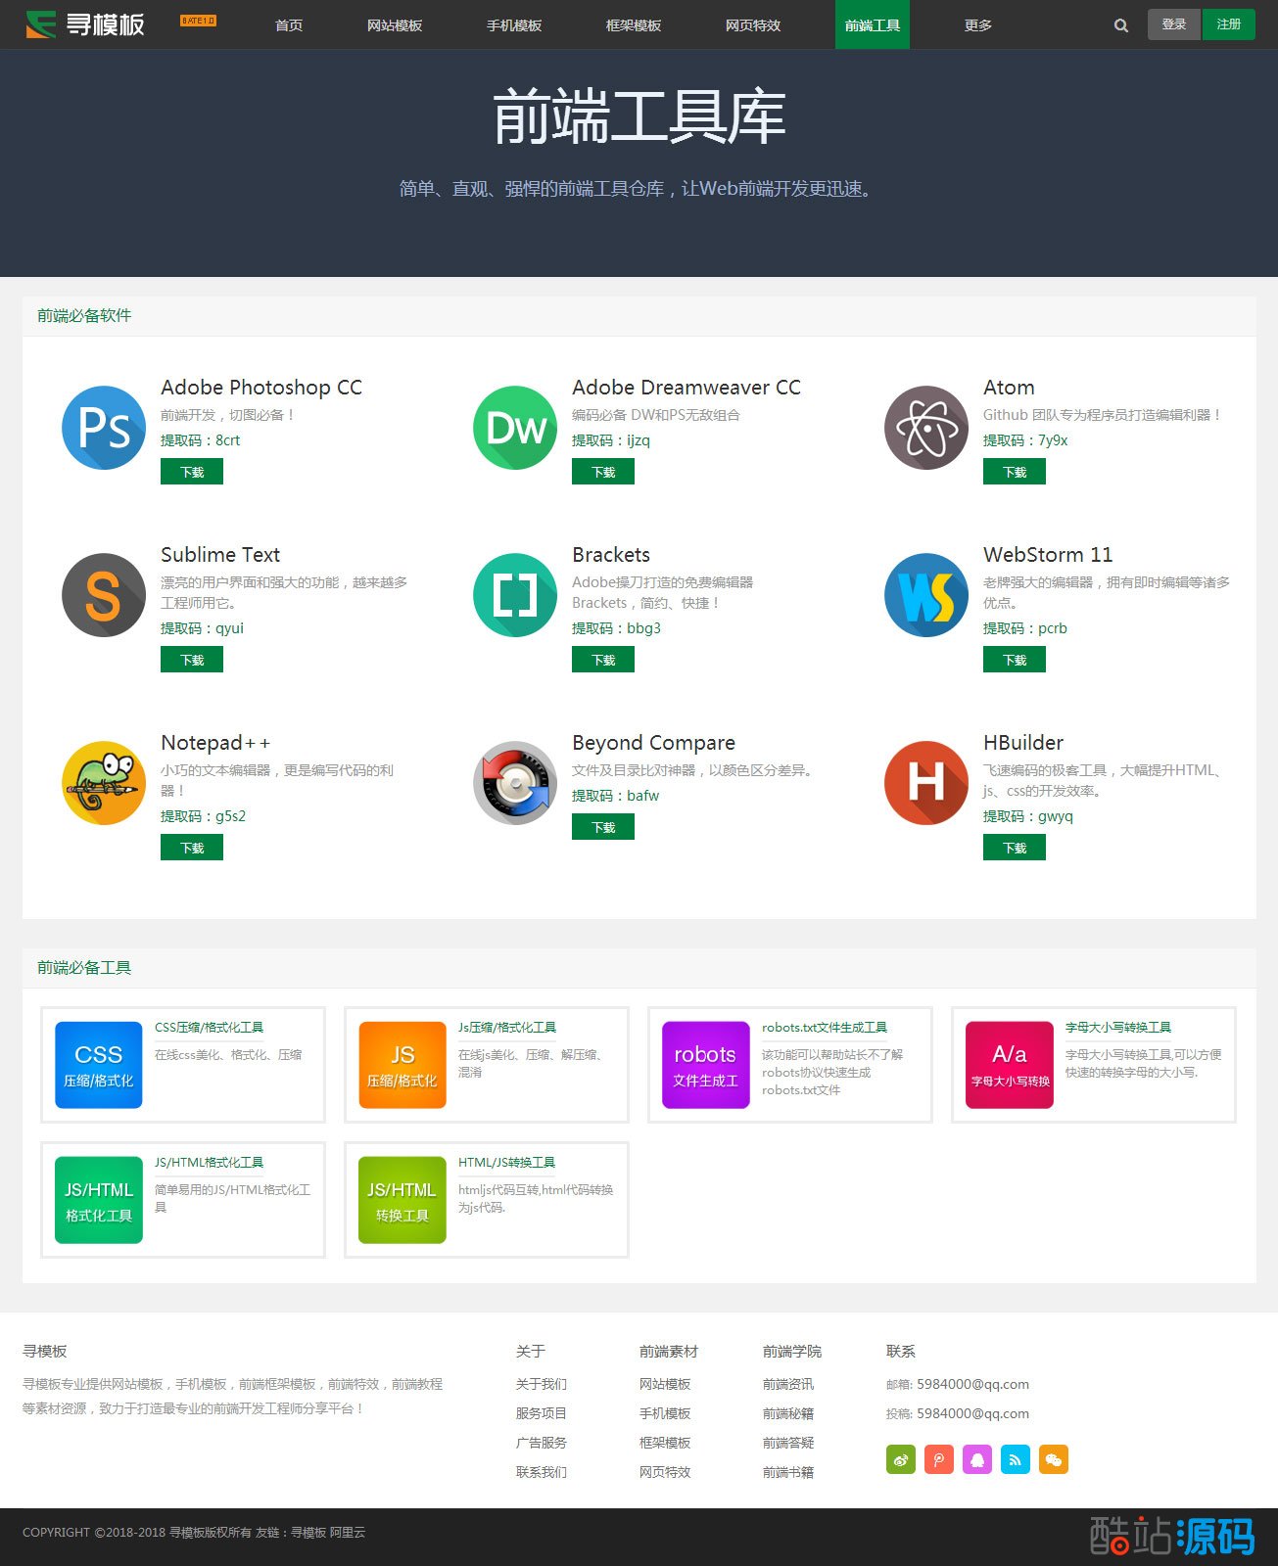Screen dimensions: 1278x1566
Task: Open the CSS压缩/格式化 tool thumbnail
Action: pos(99,1065)
